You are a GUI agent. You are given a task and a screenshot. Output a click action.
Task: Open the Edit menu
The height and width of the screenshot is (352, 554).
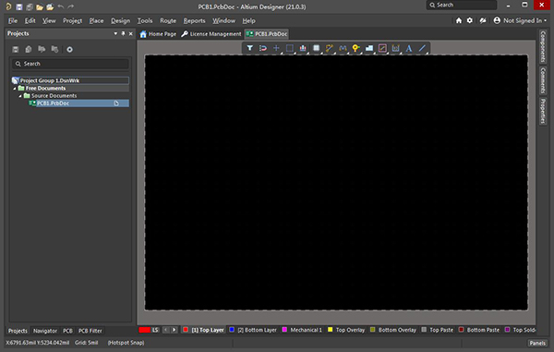pos(30,21)
